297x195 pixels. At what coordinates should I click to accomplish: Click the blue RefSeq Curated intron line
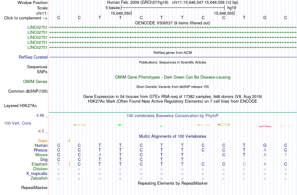pos(173,57)
